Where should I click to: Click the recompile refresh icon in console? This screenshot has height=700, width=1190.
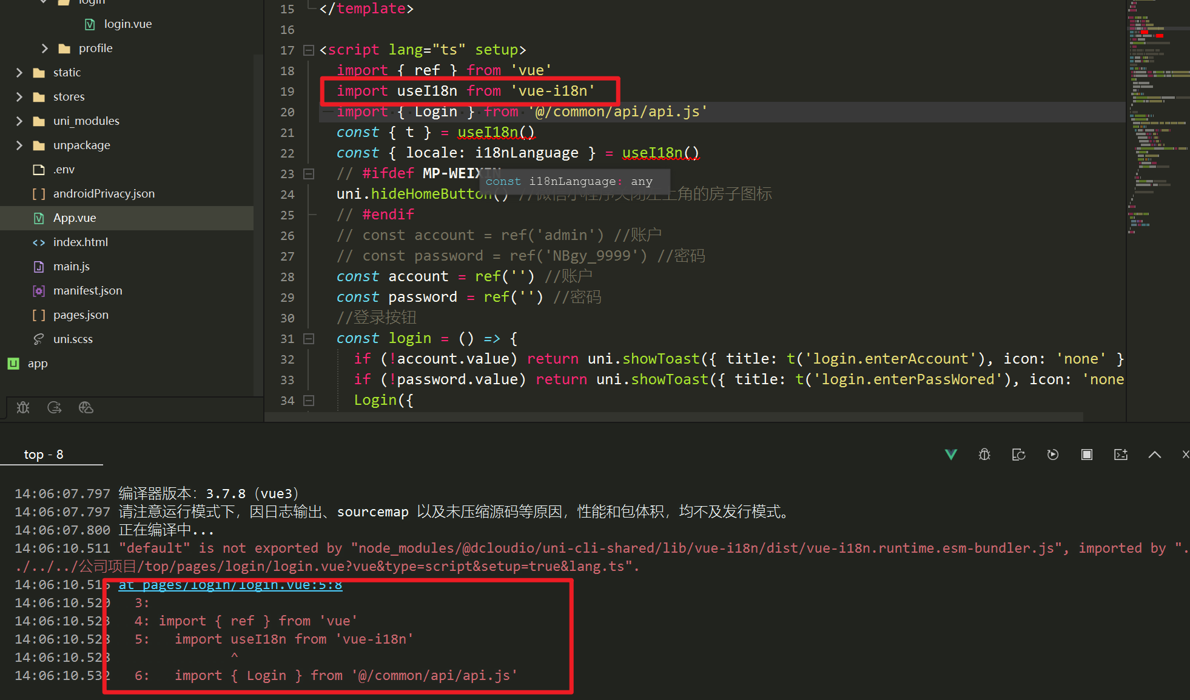(x=1018, y=455)
